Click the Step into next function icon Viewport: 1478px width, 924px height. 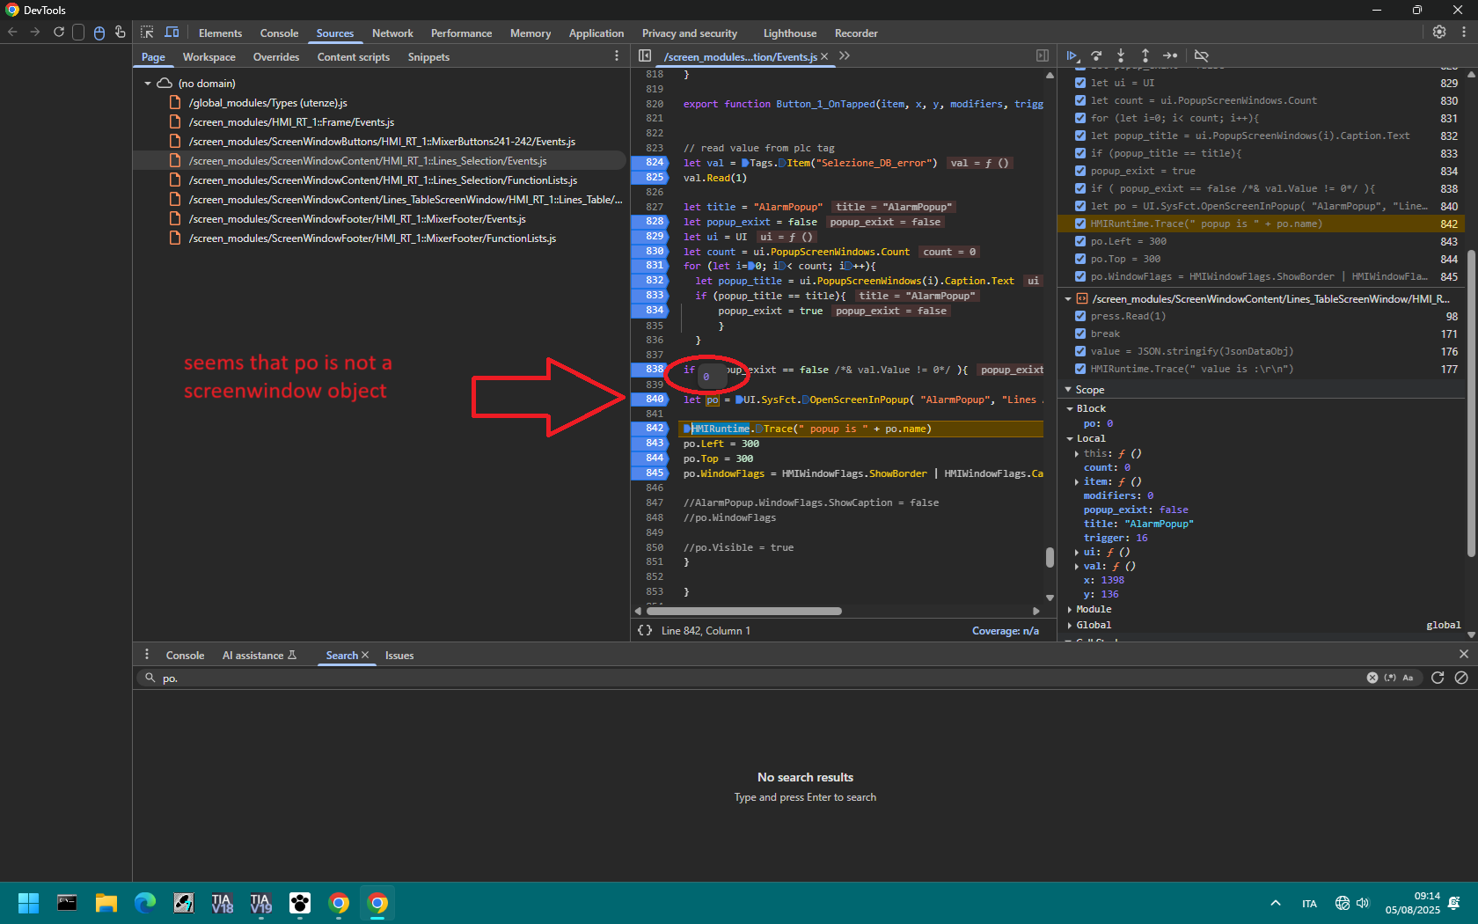[x=1121, y=55]
